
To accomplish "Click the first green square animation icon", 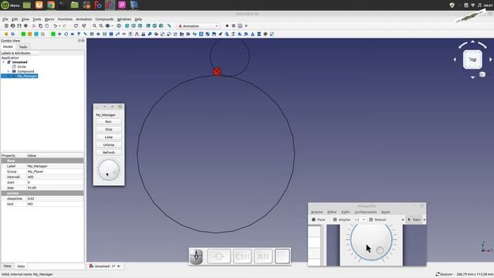I will click(23, 34).
